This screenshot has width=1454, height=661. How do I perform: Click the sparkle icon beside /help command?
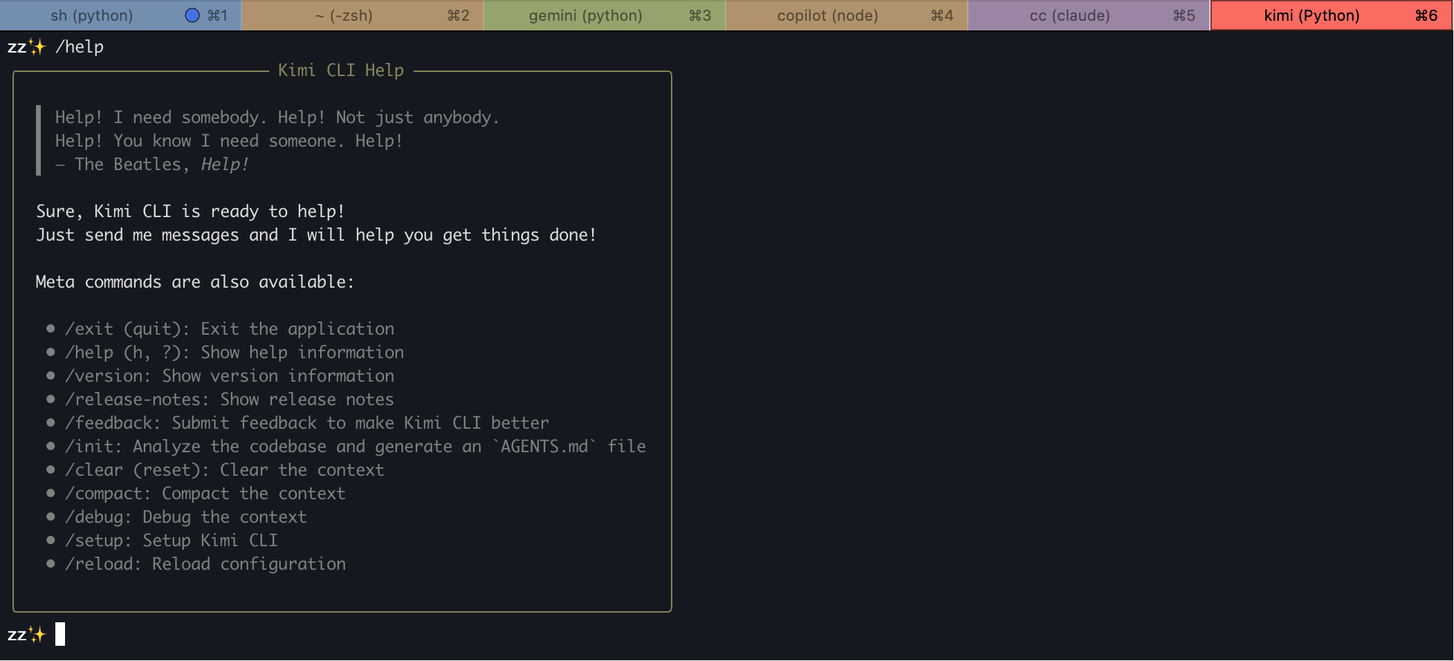tap(37, 47)
